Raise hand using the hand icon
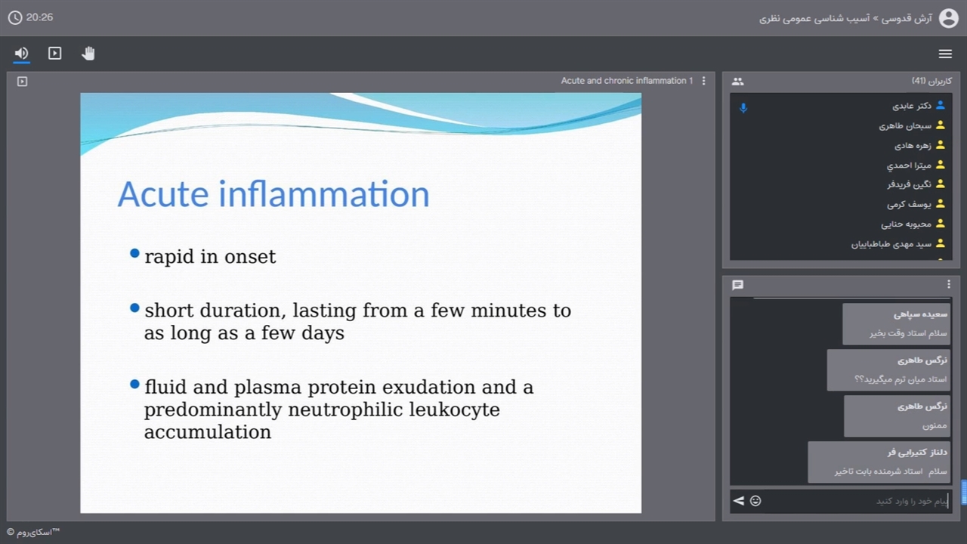The image size is (967, 544). coord(88,53)
